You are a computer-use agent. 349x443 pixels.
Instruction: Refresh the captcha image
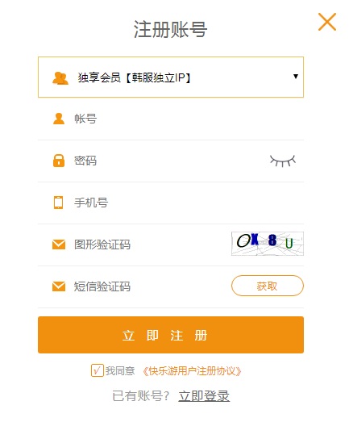coord(268,244)
